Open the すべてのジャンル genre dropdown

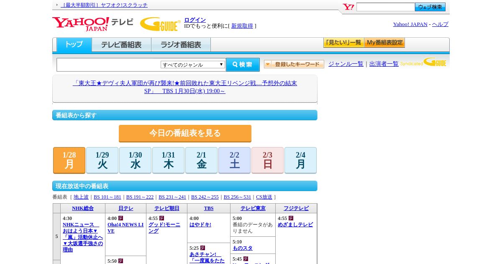tap(193, 65)
